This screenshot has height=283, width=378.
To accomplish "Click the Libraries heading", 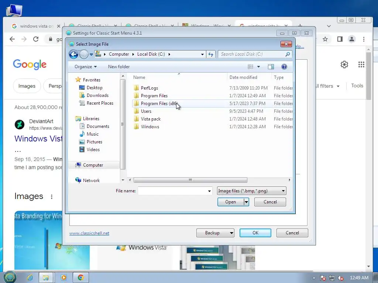I will (x=91, y=118).
